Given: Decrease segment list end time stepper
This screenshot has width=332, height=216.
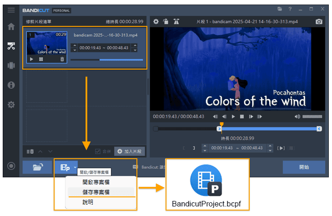Looking at the screenshot, I should point(135,50).
